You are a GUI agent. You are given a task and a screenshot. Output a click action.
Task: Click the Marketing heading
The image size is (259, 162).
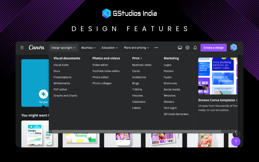[x=171, y=58]
